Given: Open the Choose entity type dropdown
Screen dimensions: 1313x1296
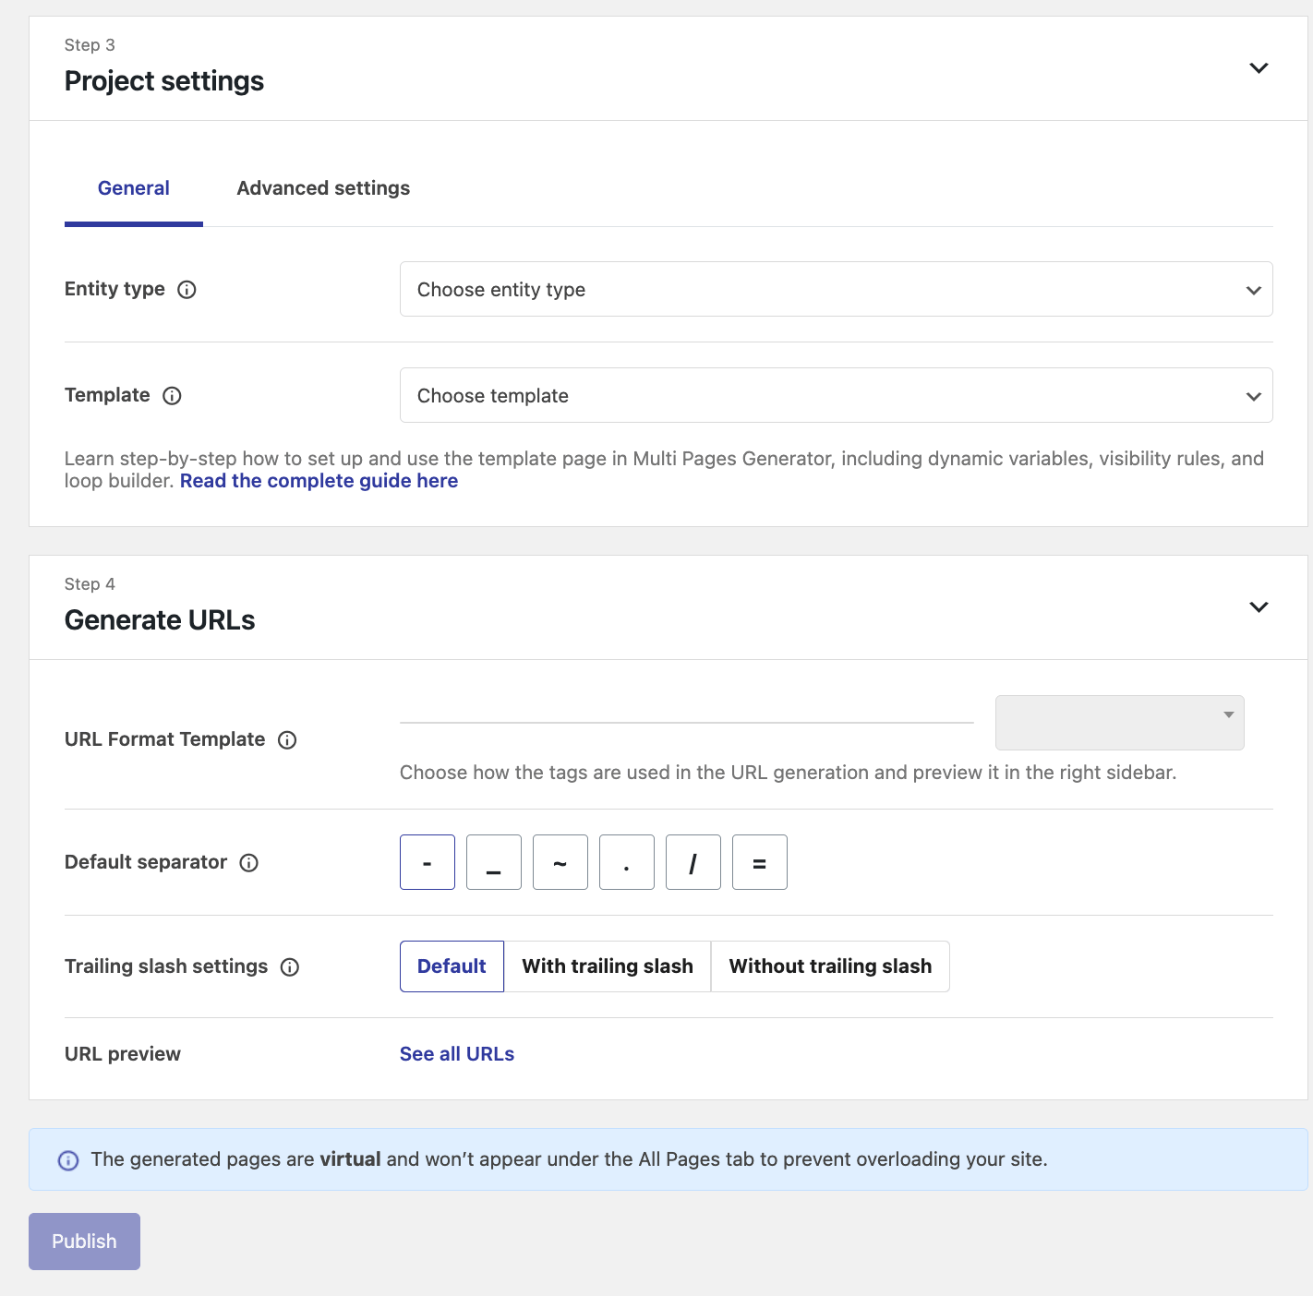Looking at the screenshot, I should (836, 289).
